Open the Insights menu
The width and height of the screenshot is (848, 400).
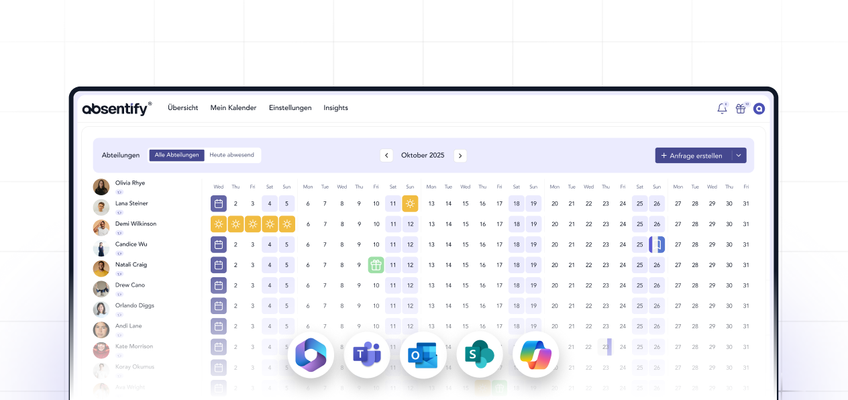336,108
